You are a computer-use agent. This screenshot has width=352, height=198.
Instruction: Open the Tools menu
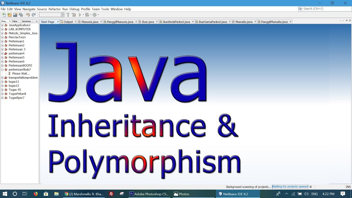[105, 9]
